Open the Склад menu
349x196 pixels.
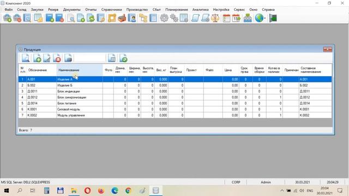(22, 10)
